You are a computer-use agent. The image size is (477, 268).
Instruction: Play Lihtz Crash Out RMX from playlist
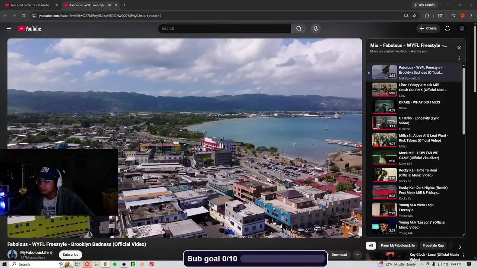point(414,90)
